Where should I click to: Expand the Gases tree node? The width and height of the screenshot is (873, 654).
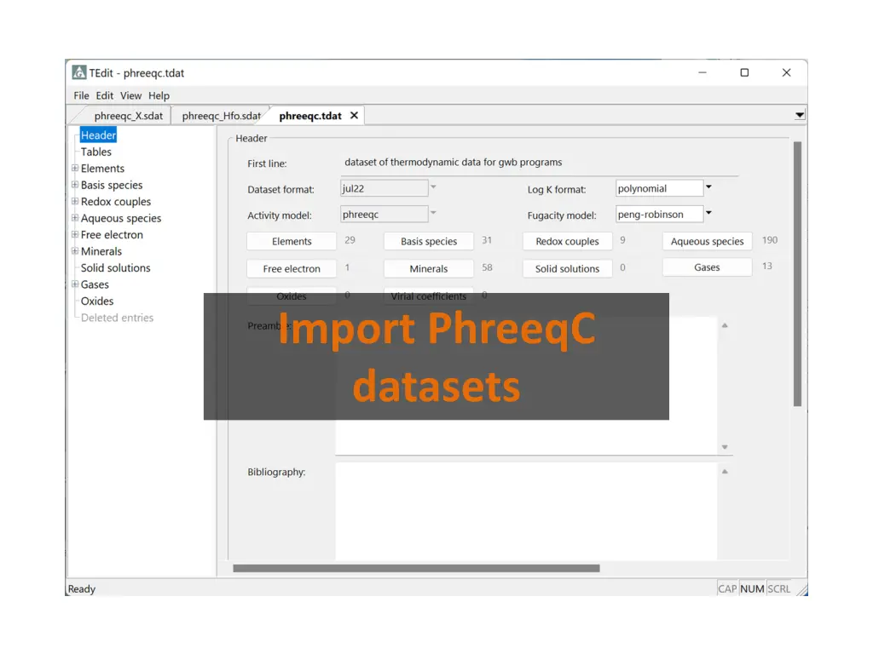tap(75, 284)
